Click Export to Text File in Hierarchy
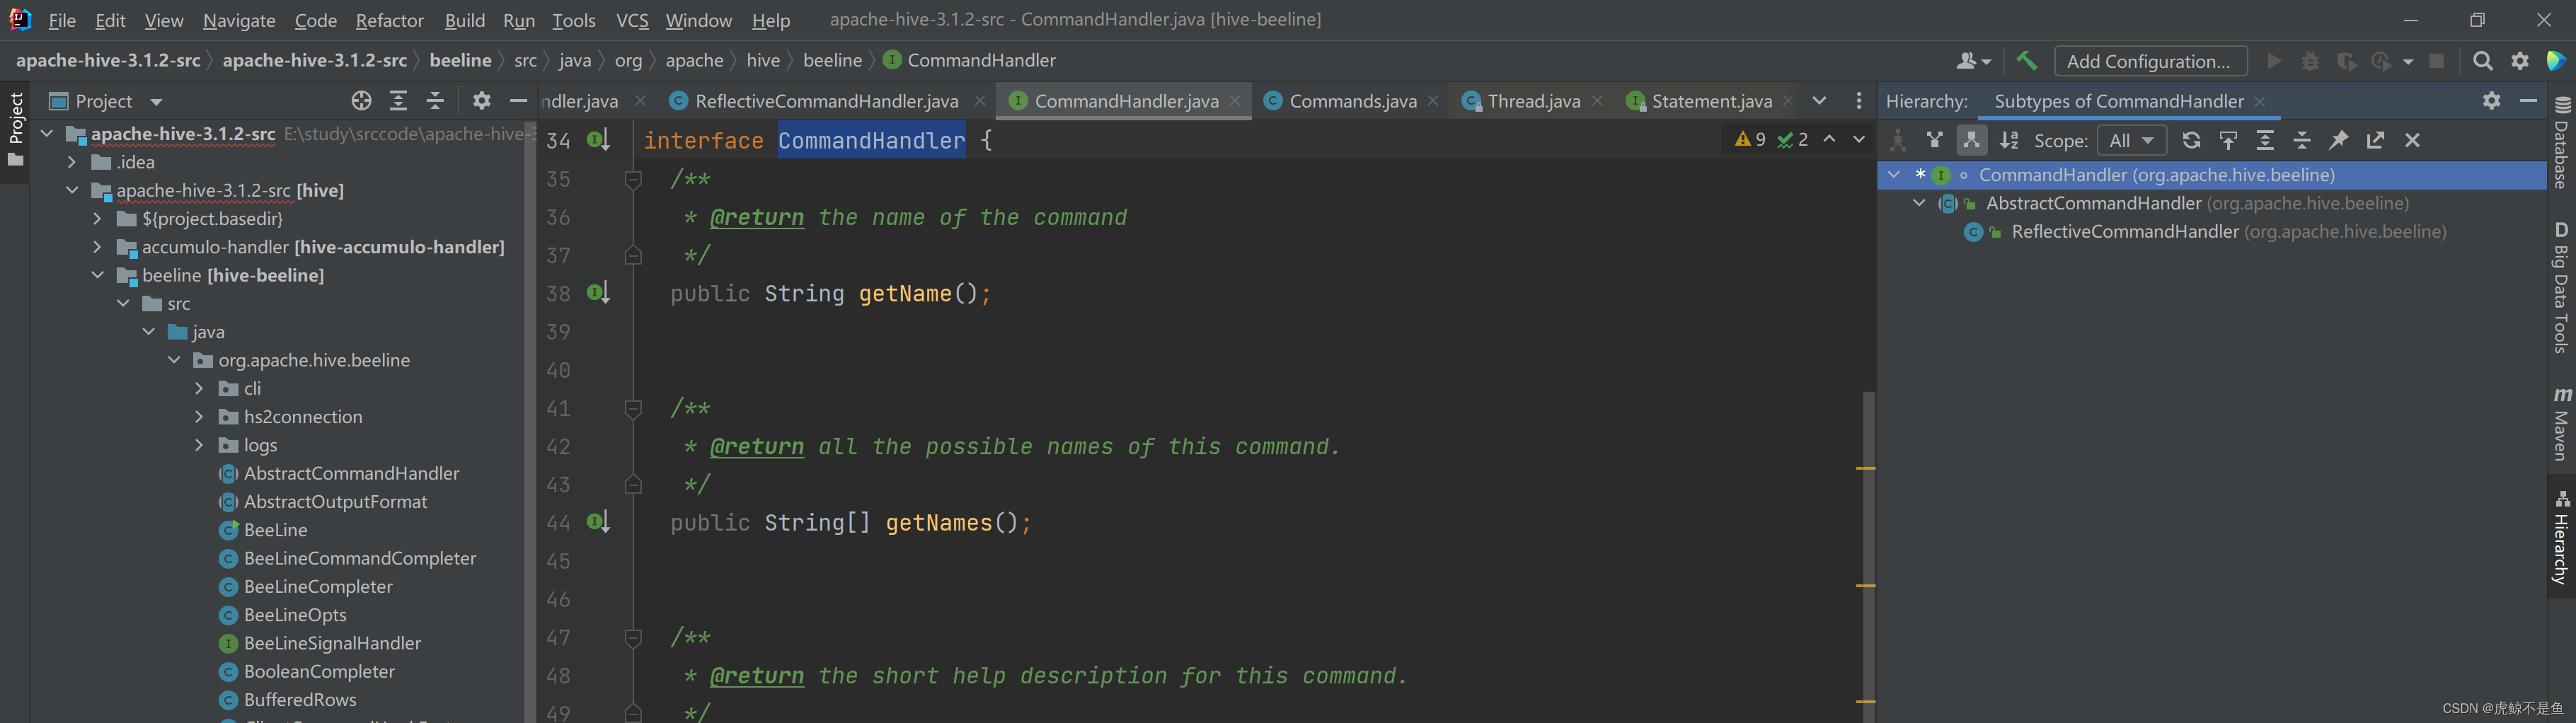Screen dimensions: 2576x723 pos(2375,140)
